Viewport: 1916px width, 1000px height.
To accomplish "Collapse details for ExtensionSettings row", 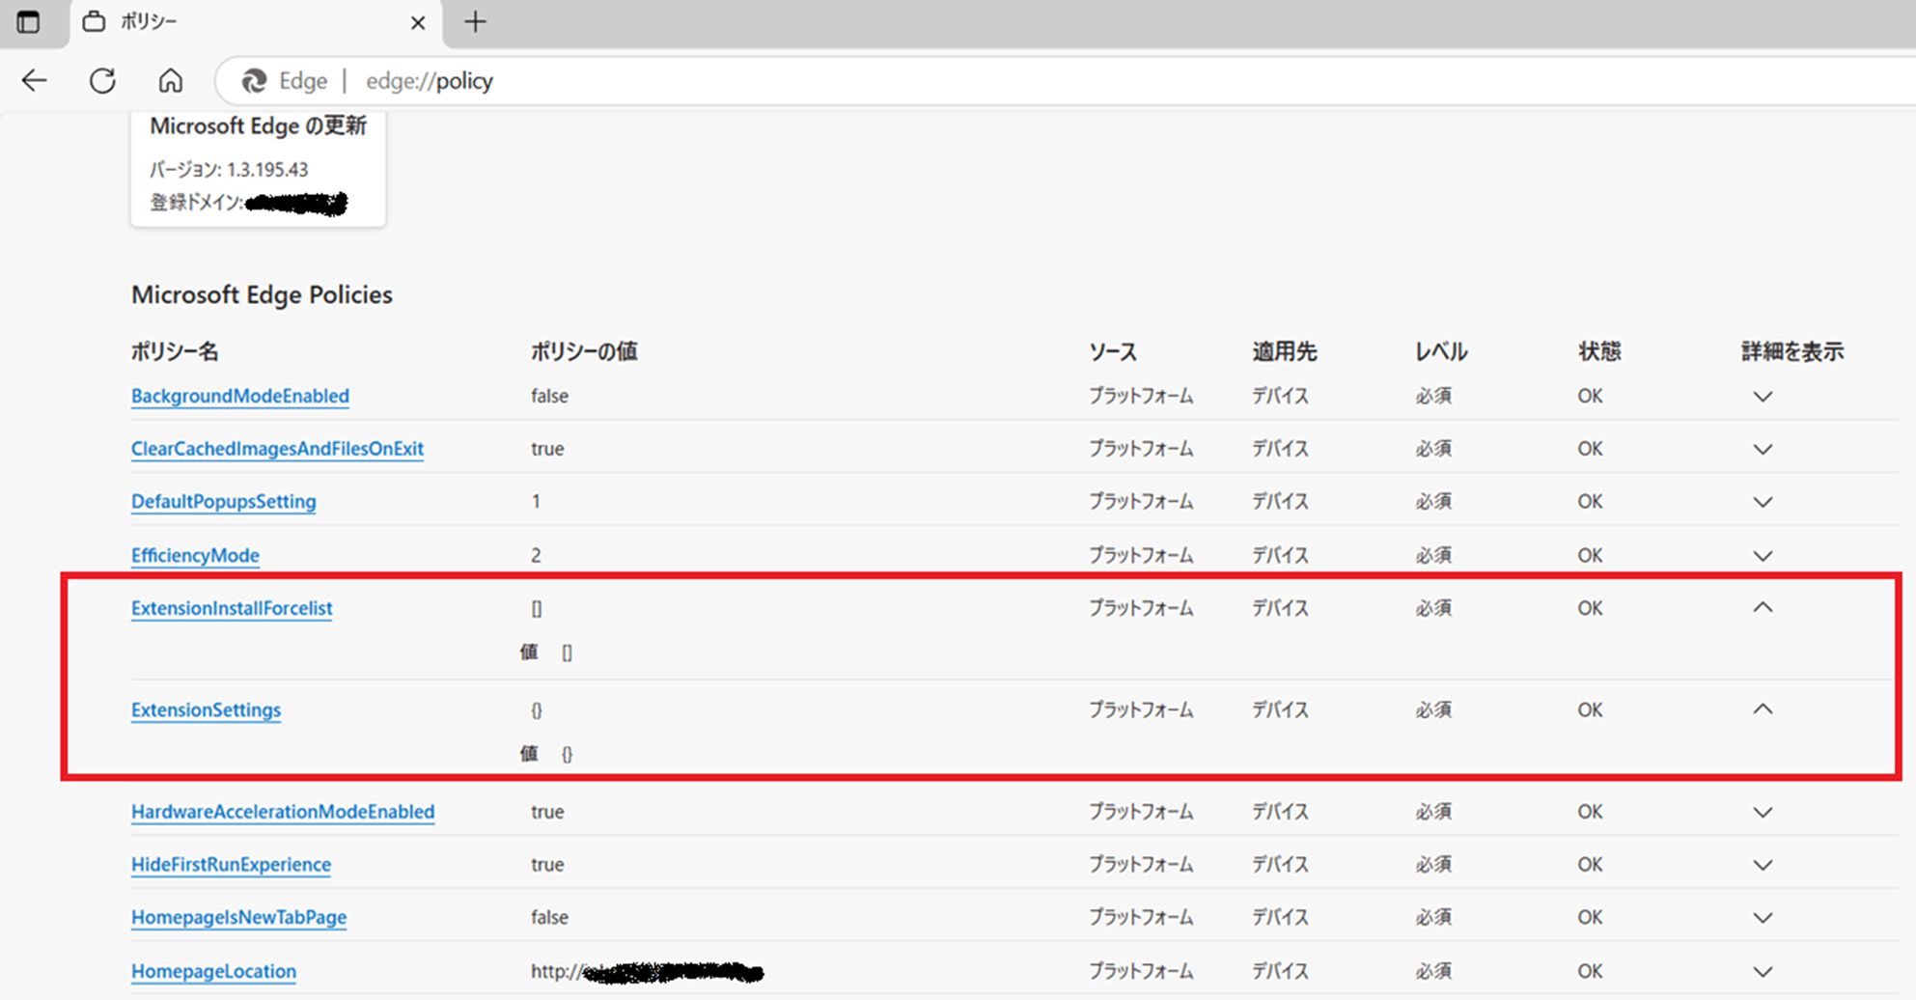I will [x=1763, y=708].
